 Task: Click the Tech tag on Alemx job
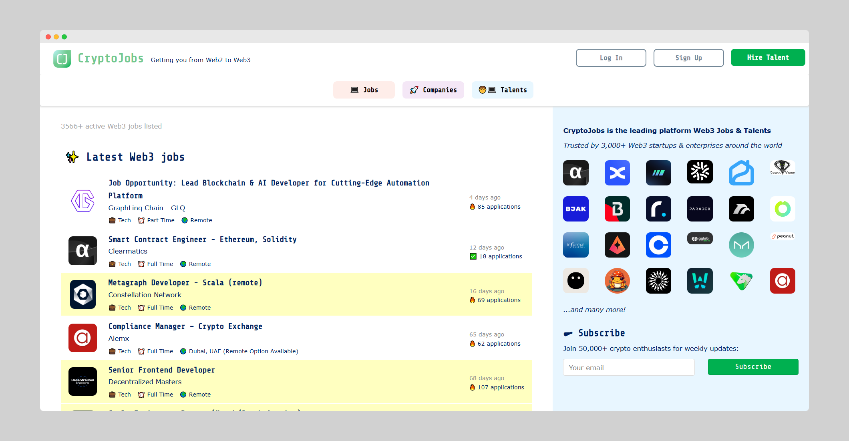tap(120, 351)
